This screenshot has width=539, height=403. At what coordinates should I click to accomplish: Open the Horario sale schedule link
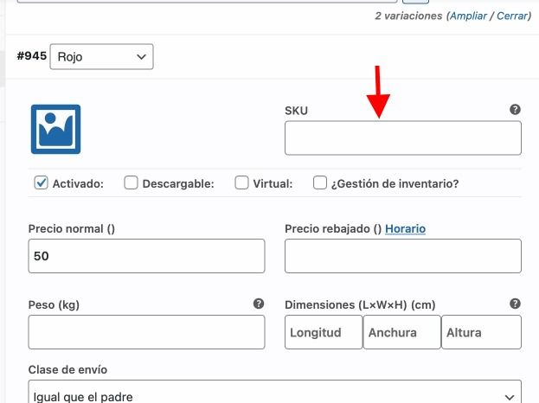[405, 229]
